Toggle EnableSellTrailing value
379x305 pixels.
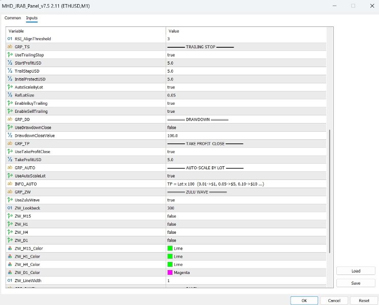(x=246, y=111)
